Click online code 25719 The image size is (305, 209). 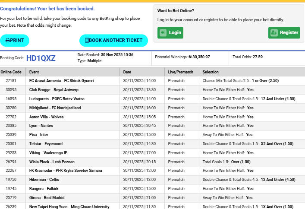[x=11, y=198]
